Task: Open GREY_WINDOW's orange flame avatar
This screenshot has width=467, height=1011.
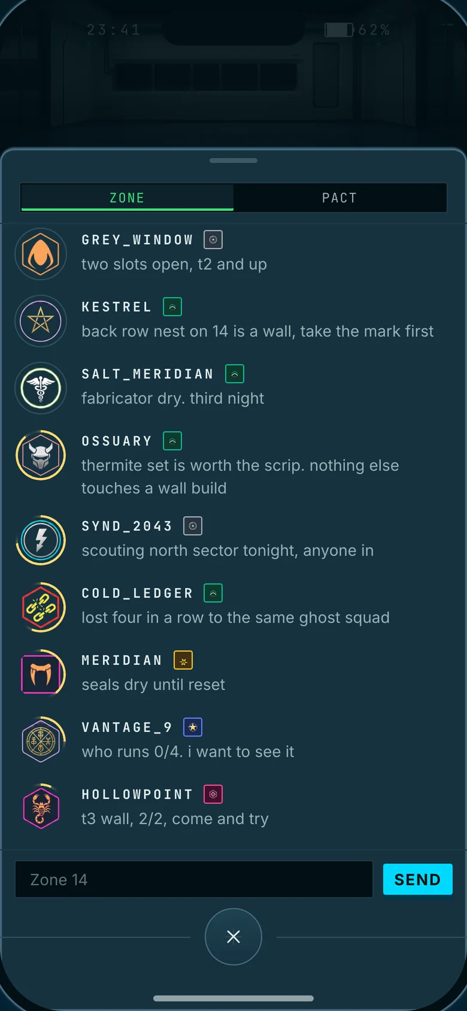Action: (41, 254)
